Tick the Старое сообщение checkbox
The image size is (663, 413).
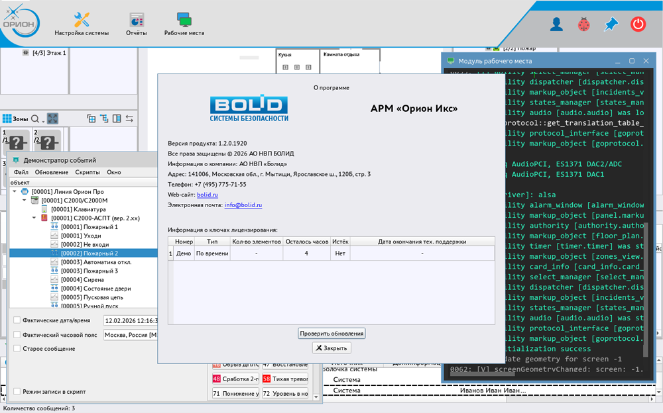pos(17,349)
